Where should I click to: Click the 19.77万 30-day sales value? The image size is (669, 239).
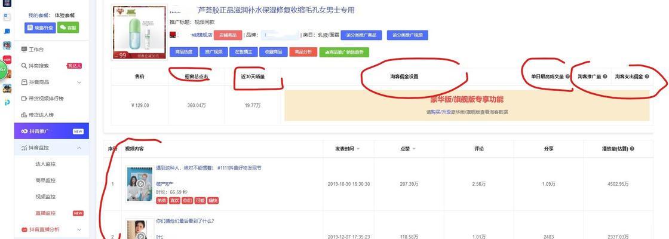point(253,105)
